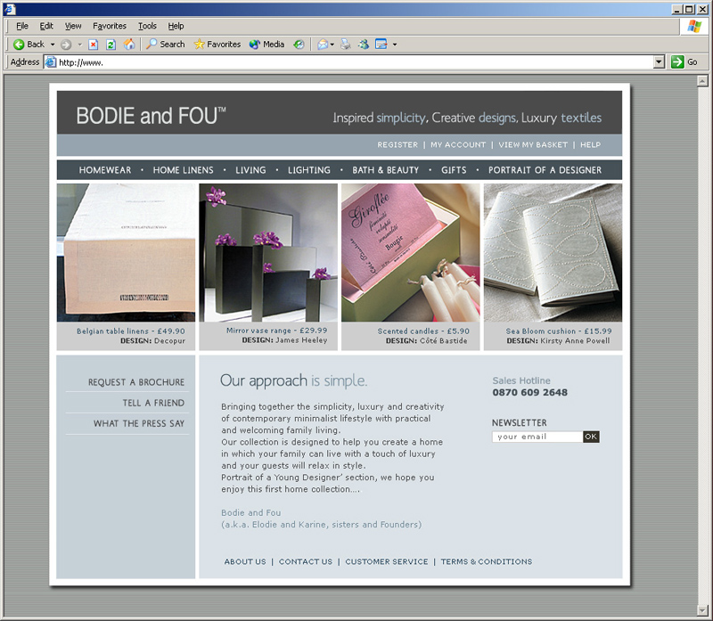This screenshot has width=713, height=621.
Task: Select the GIFTS navigation tab
Action: point(454,170)
